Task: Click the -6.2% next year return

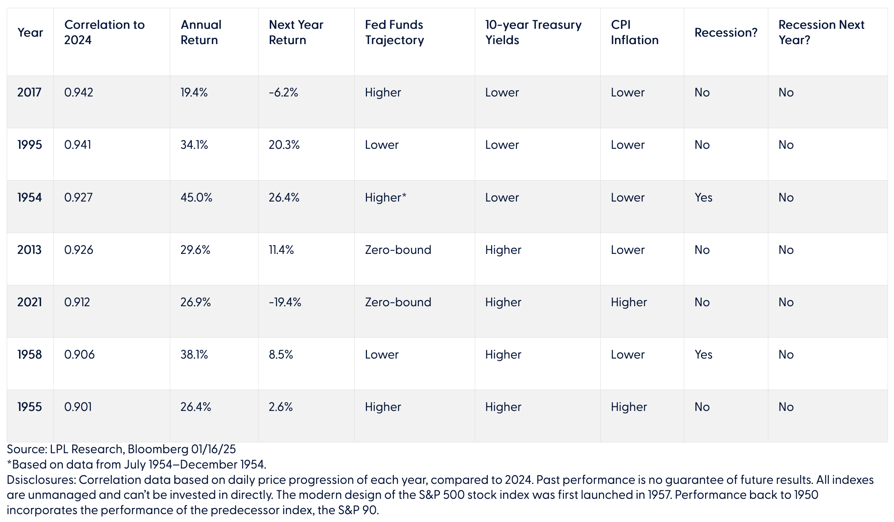Action: click(284, 92)
